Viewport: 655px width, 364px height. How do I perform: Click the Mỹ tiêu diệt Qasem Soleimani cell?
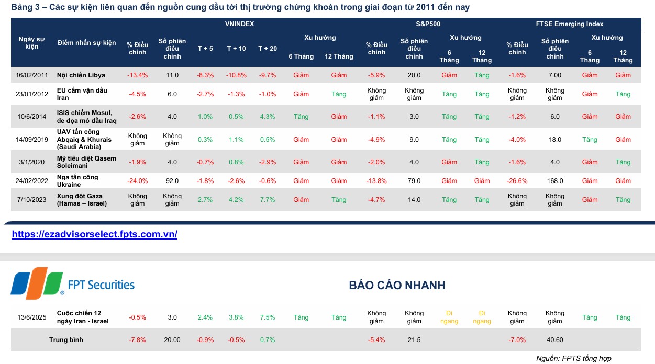86,162
